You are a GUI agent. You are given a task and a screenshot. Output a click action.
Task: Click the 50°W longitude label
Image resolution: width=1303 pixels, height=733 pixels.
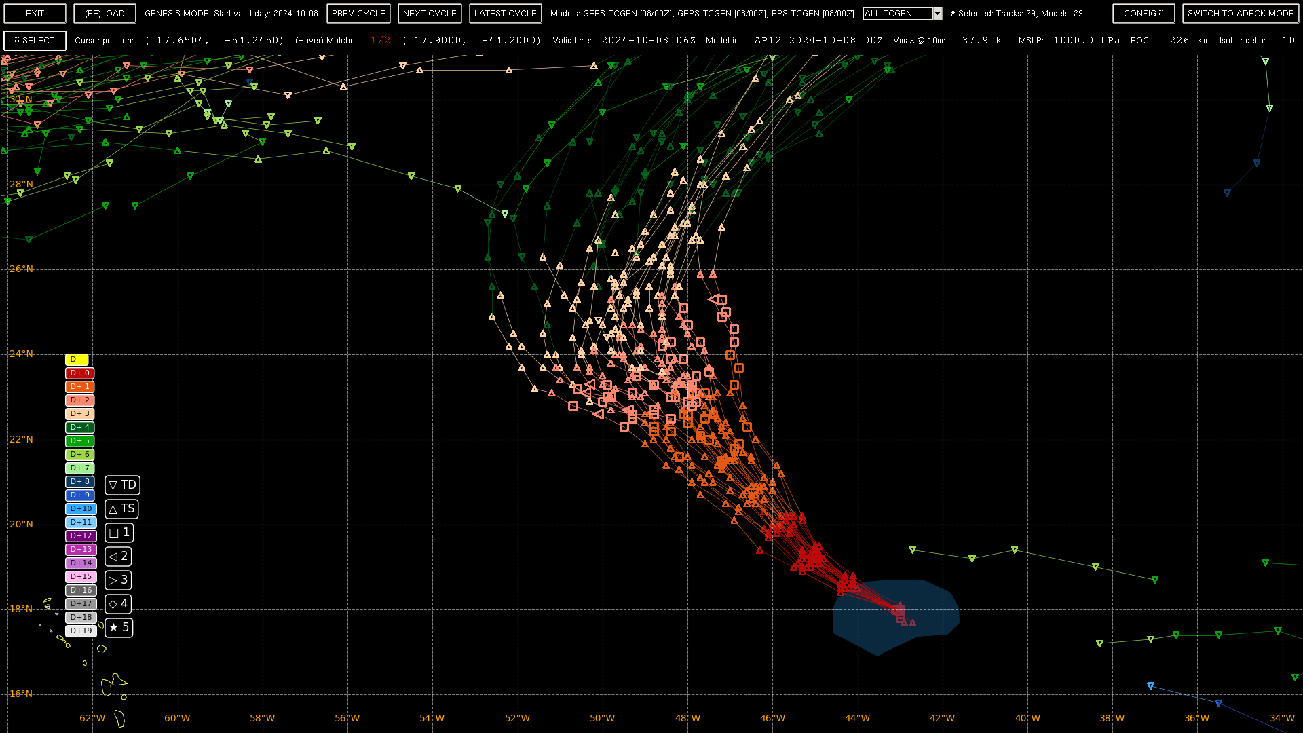(x=602, y=718)
